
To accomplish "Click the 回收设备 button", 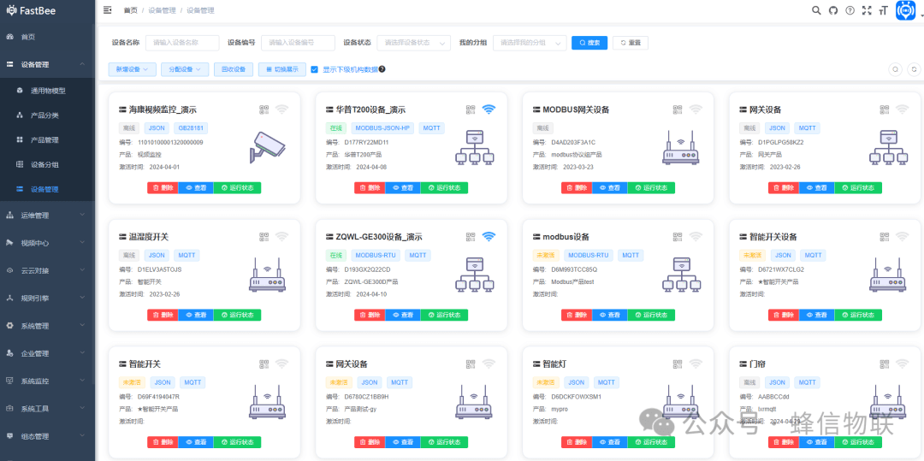I will click(234, 69).
